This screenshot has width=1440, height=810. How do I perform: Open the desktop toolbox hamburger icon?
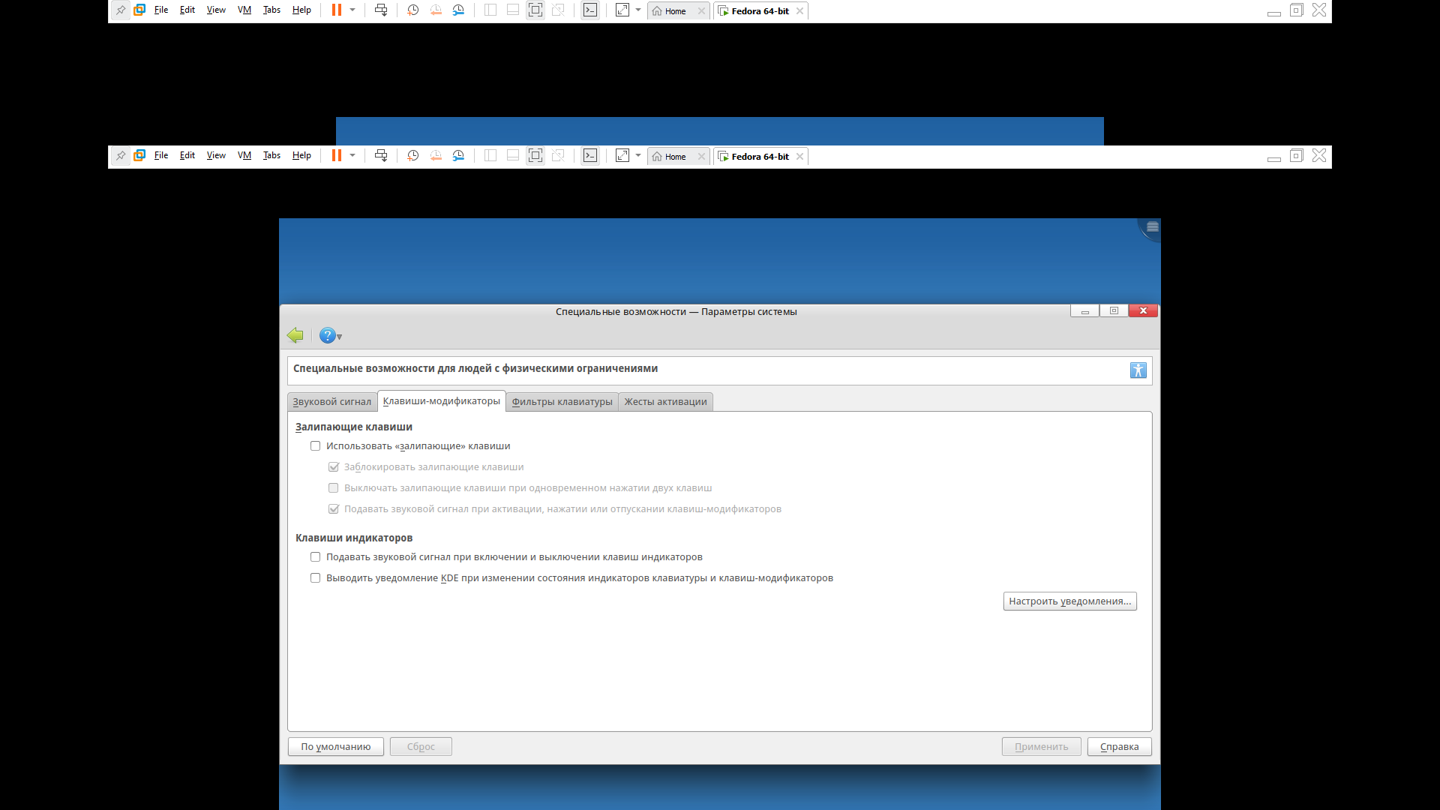[1152, 226]
